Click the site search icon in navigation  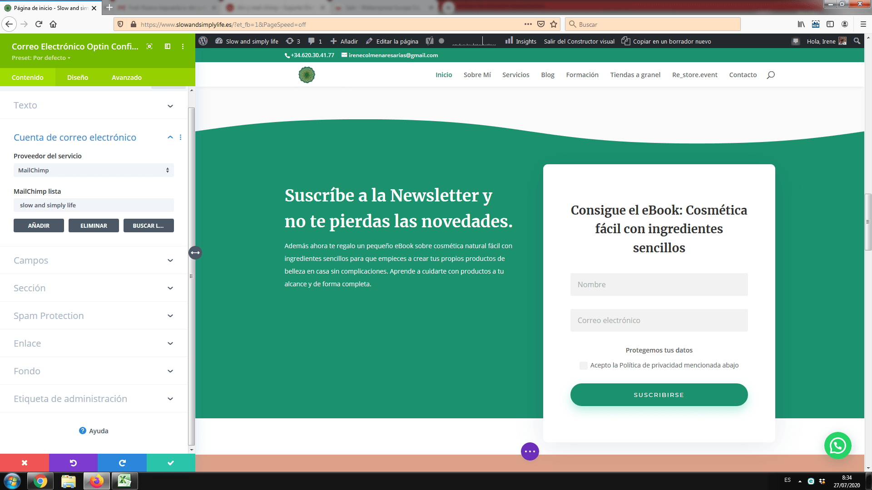[x=771, y=75]
